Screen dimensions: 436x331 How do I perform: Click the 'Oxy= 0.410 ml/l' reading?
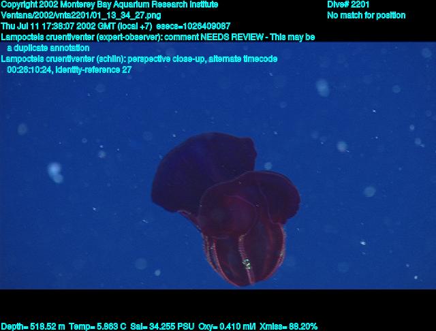[227, 326]
